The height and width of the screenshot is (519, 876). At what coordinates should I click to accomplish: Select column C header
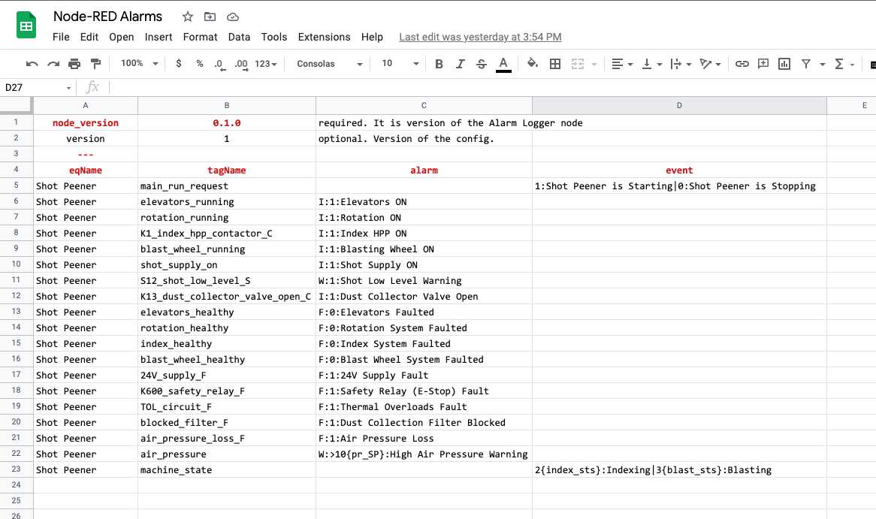click(x=424, y=106)
